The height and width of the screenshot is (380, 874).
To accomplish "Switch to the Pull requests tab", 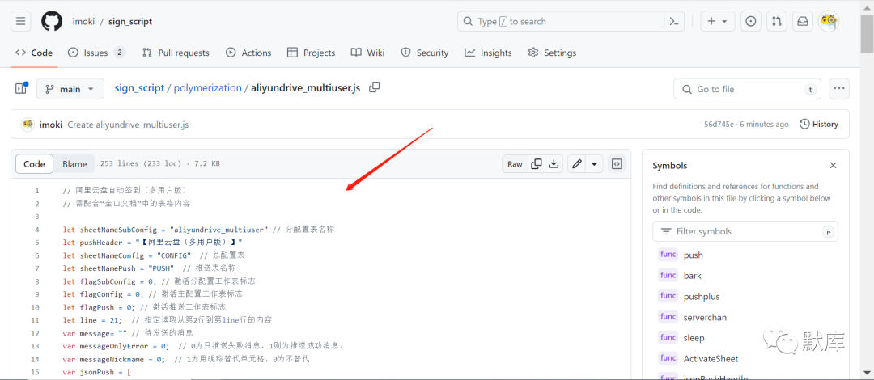I will tap(176, 53).
